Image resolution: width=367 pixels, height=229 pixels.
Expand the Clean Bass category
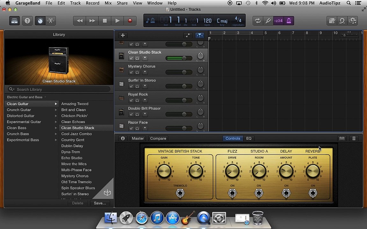(56, 128)
